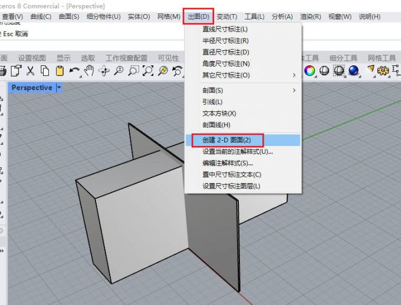Select the Zoom window tool

(133, 71)
